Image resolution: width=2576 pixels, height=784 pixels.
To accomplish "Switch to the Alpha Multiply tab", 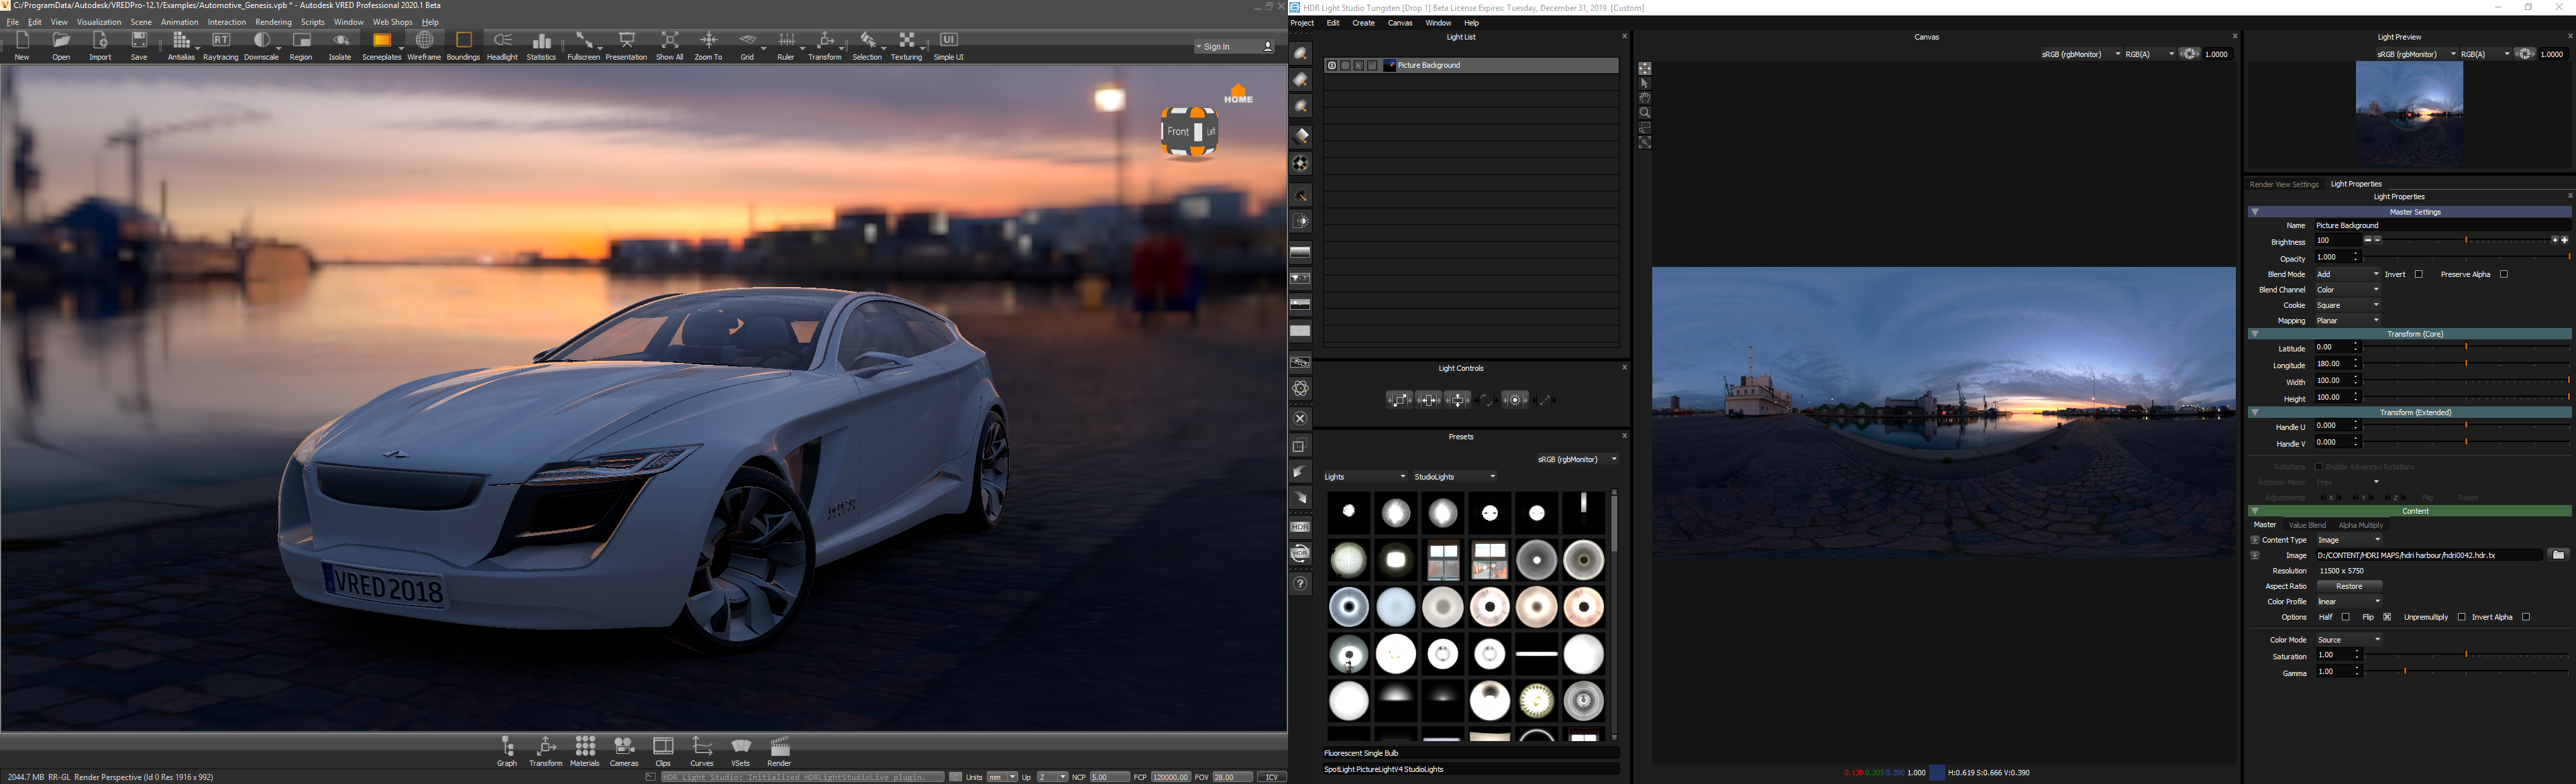I will coord(2361,525).
